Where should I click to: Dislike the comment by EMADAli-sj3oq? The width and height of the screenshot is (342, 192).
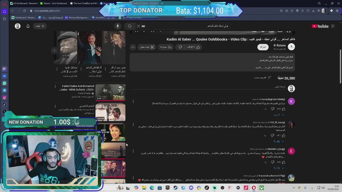[x=273, y=162]
